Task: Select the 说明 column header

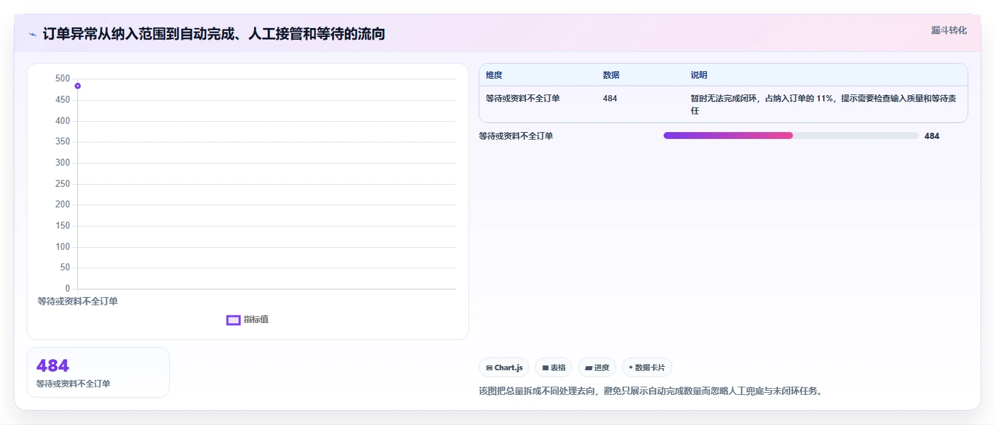Action: click(x=698, y=75)
